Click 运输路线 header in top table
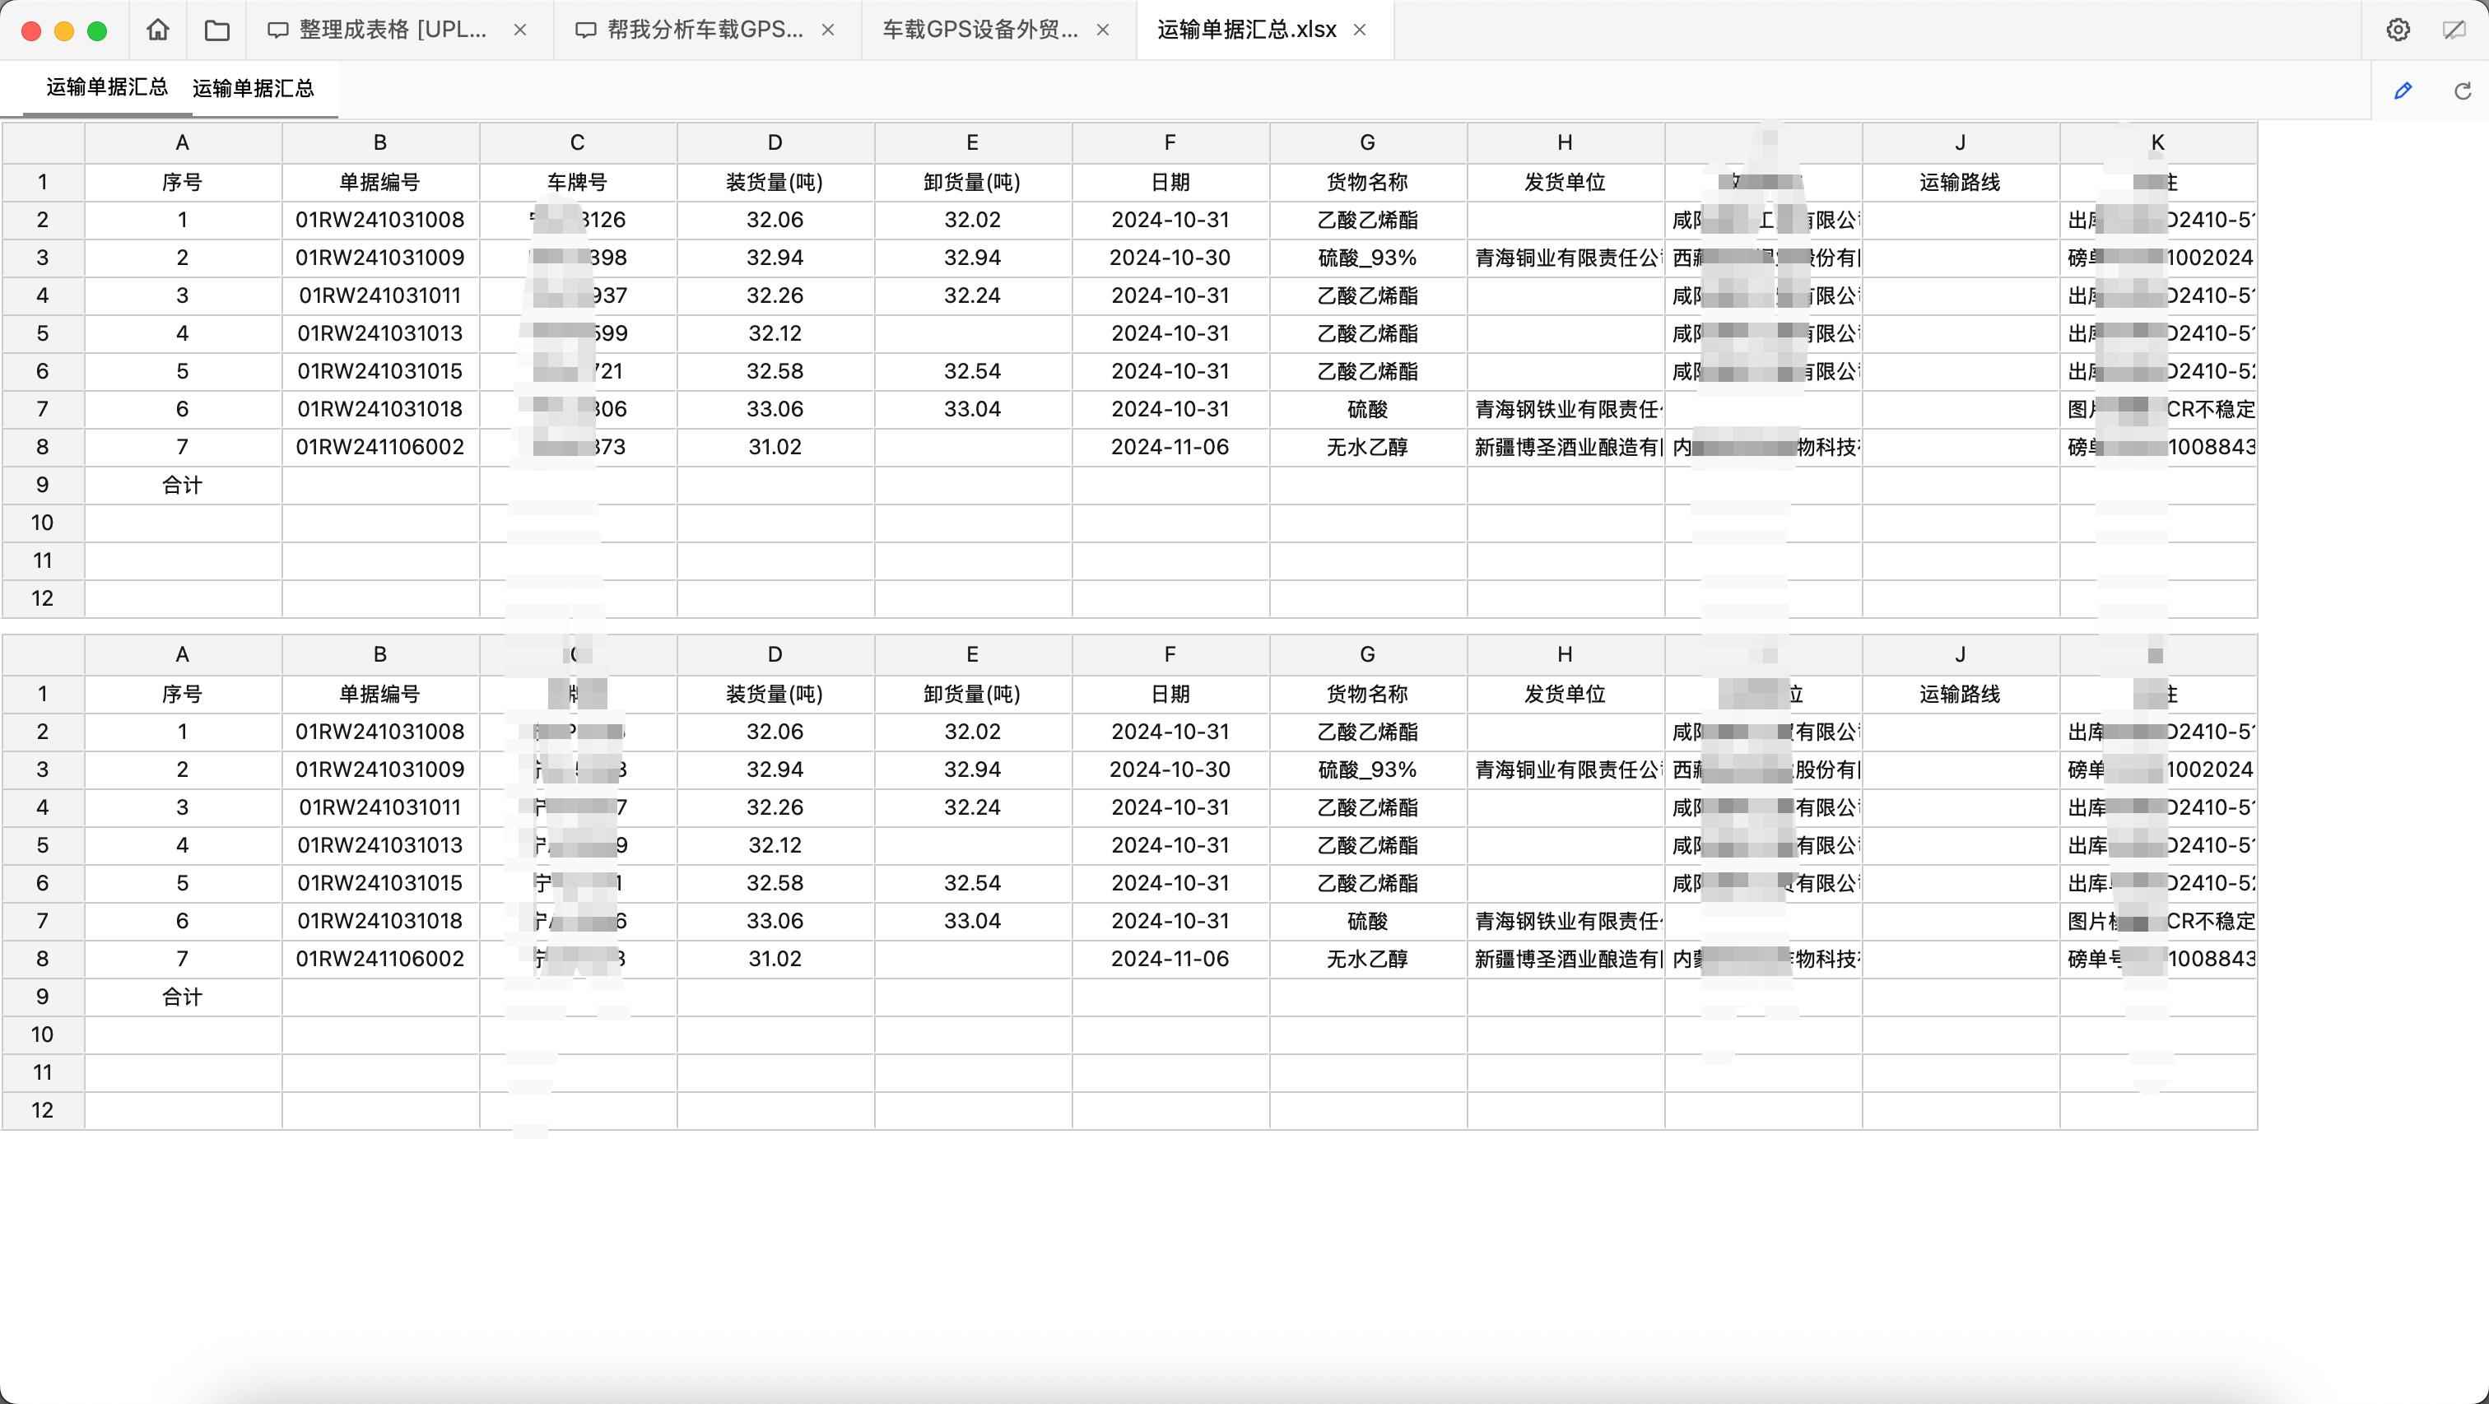The height and width of the screenshot is (1404, 2489). [x=1961, y=183]
